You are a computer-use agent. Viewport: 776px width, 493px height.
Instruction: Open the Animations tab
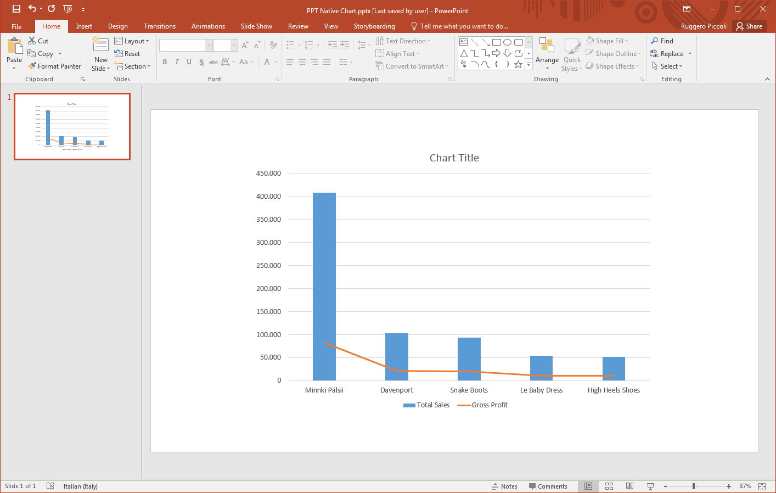point(208,26)
